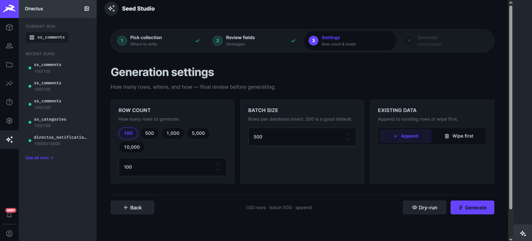Open the Documentation help icon
The image size is (532, 241).
9,102
